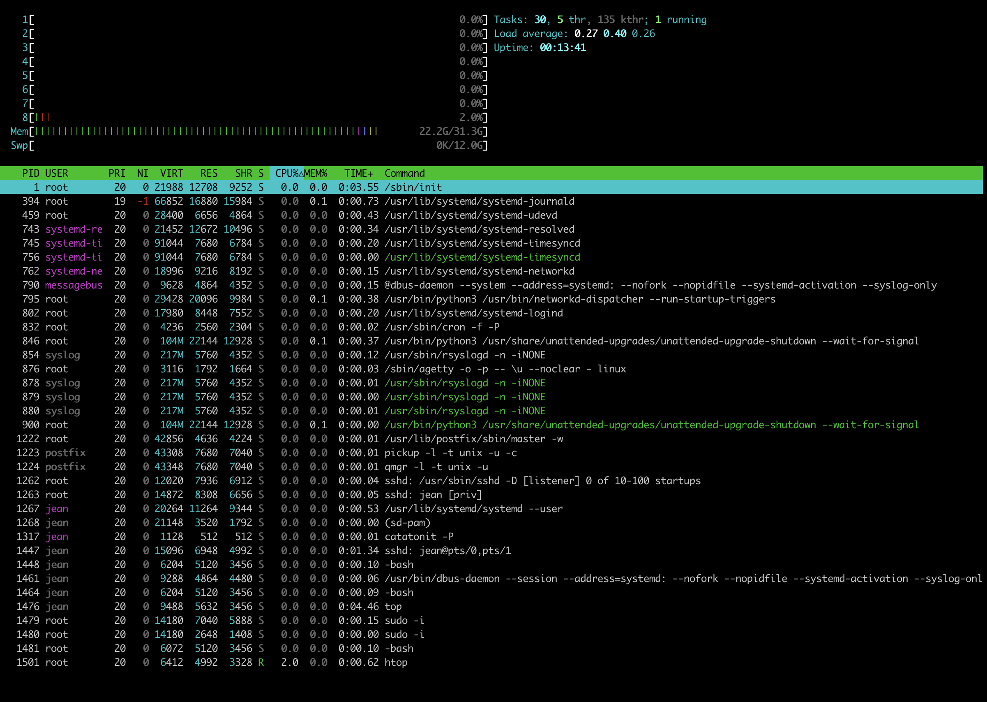This screenshot has height=702, width=987.
Task: Click the PRI column header
Action: pyautogui.click(x=117, y=173)
